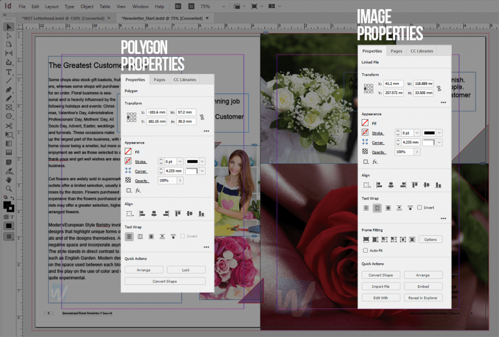
Task: Switch to Pages tab in Polygon panel
Action: (x=159, y=80)
